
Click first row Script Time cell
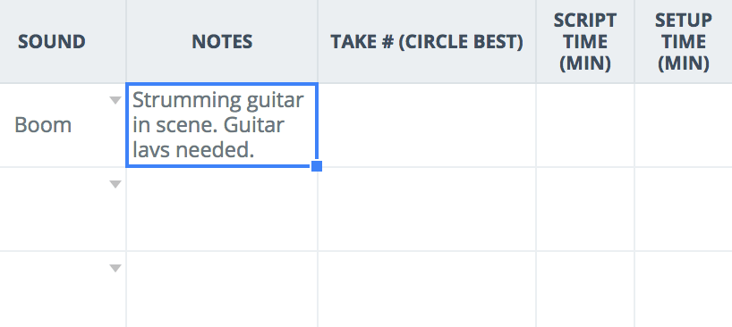[x=585, y=125]
